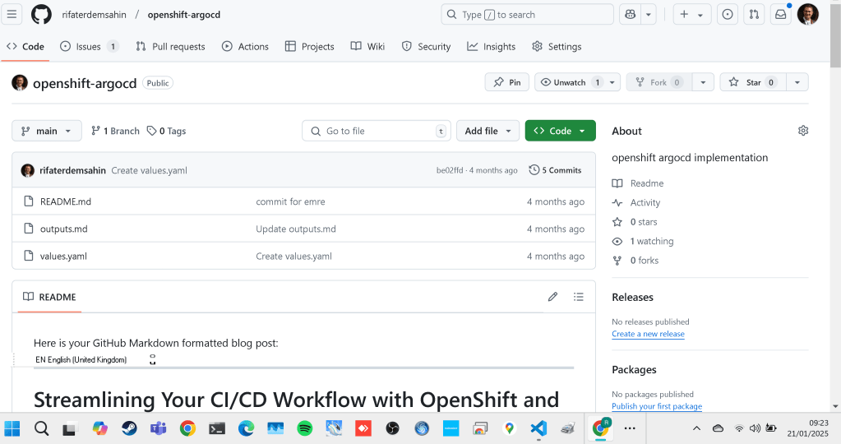This screenshot has height=444, width=841.
Task: Open the green Code clone dropdown
Action: tap(560, 131)
